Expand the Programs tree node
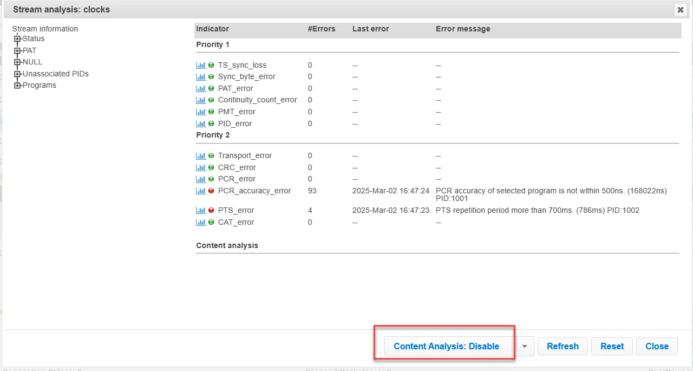693x371 pixels. coord(17,86)
